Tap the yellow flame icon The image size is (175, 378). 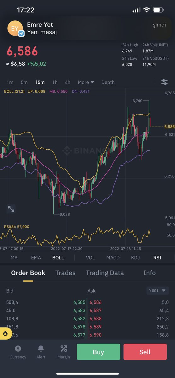coord(6,334)
